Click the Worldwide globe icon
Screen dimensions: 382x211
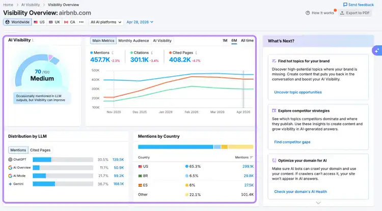pos(8,22)
